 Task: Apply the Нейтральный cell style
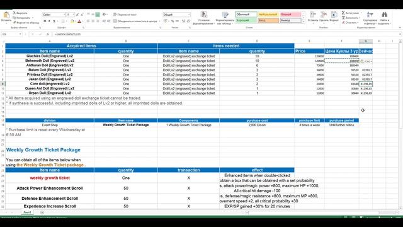268,15
